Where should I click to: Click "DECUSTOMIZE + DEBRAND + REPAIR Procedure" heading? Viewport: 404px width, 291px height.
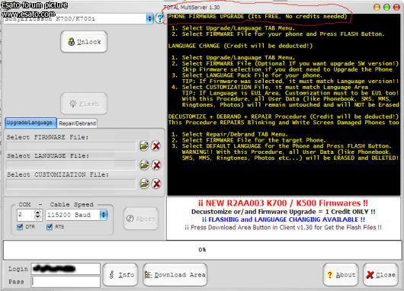[237, 117]
